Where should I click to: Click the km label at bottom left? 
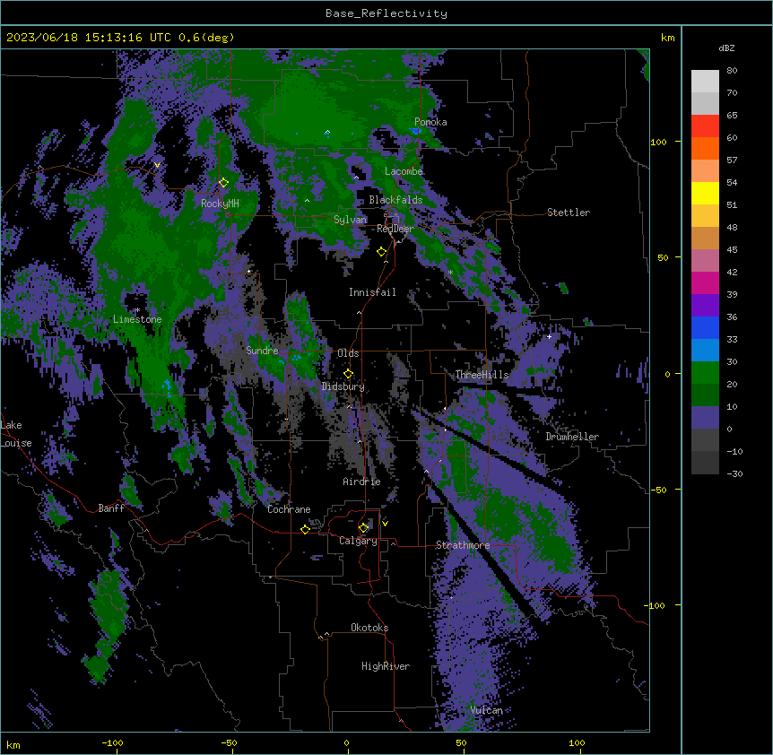13,744
